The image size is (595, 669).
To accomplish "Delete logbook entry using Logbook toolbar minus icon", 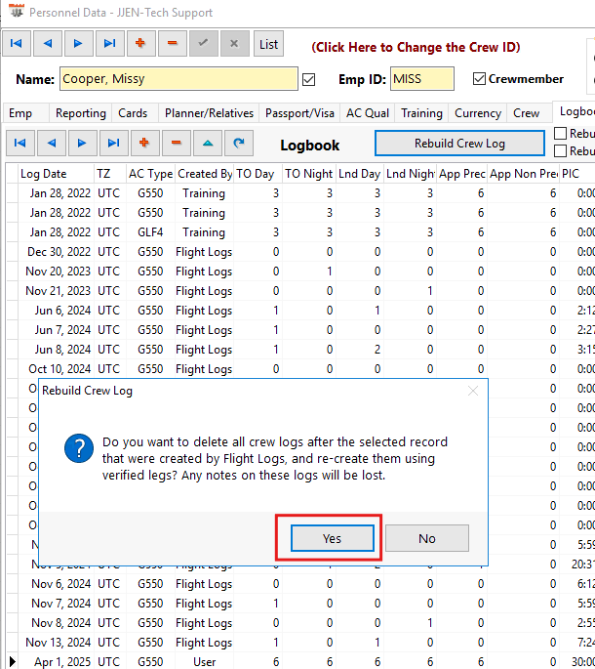I will pyautogui.click(x=176, y=144).
